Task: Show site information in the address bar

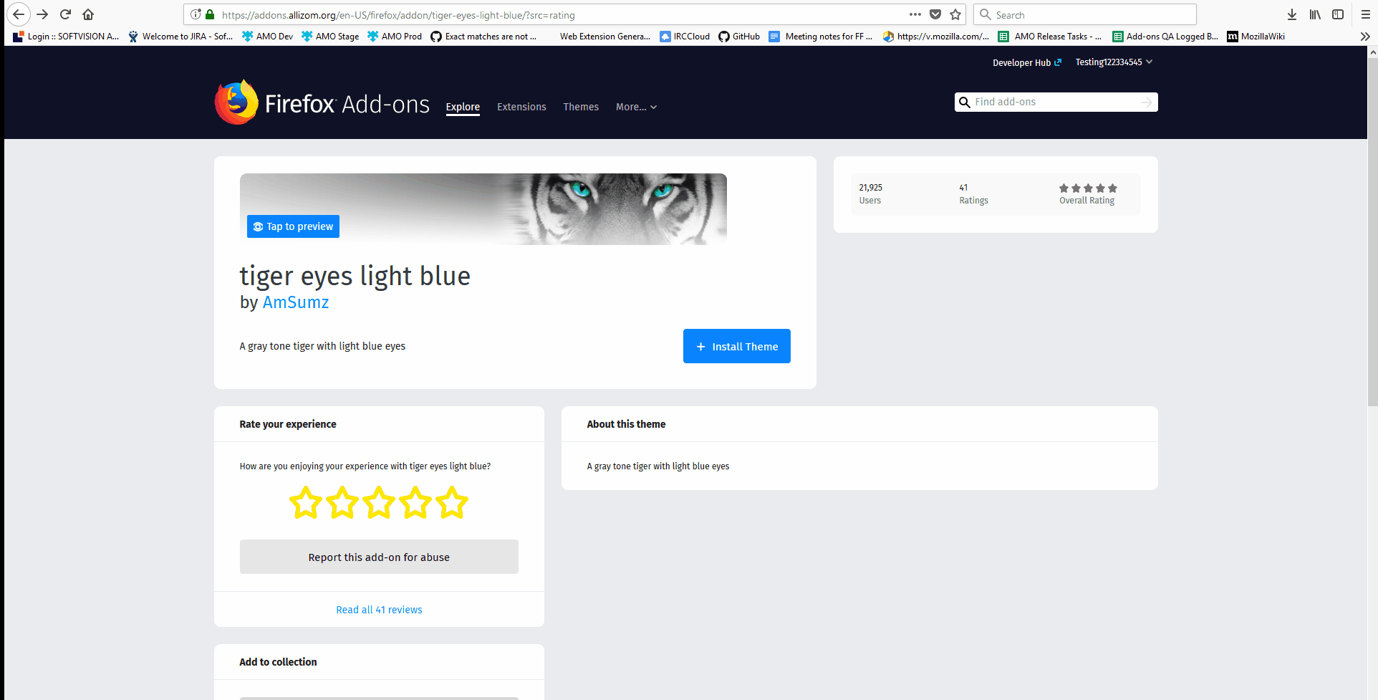Action: [196, 14]
